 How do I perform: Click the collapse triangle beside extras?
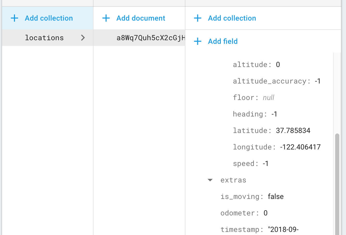[x=210, y=180]
